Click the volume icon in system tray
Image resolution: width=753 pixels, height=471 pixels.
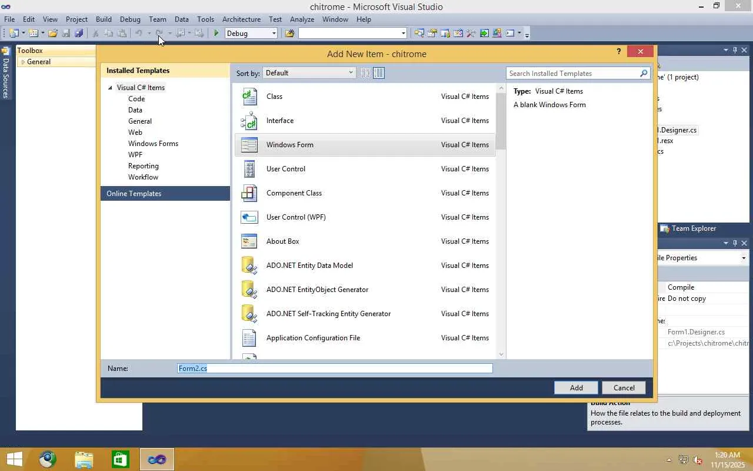(x=698, y=460)
